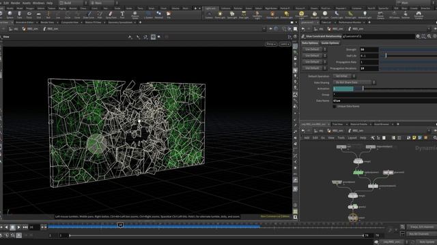437x245 pixels.
Task: Add new pane tab with plus button
Action: (140, 22)
